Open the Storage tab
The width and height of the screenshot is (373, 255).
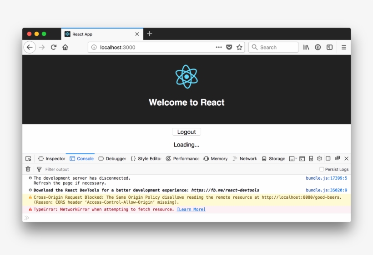pos(273,159)
